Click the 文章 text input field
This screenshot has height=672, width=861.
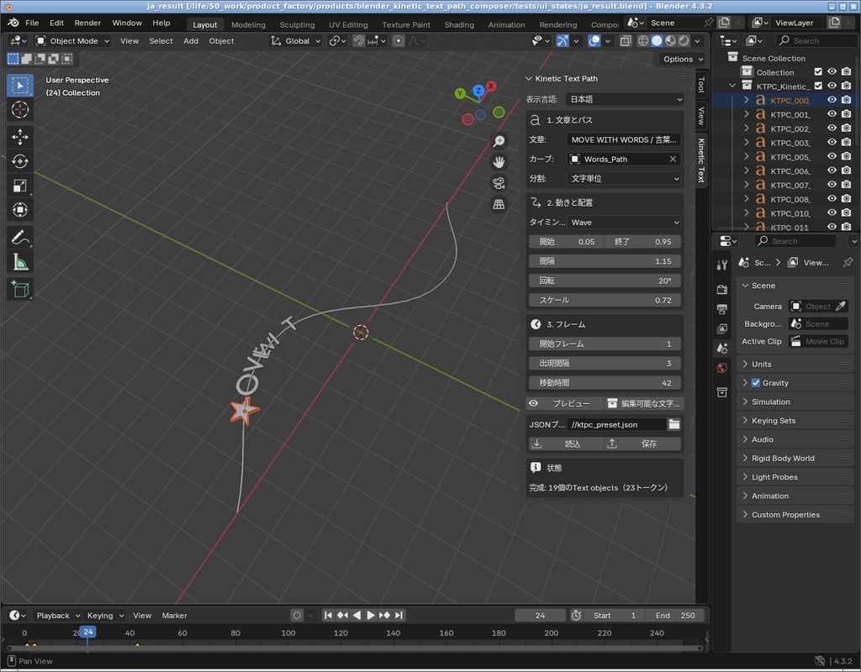[624, 140]
